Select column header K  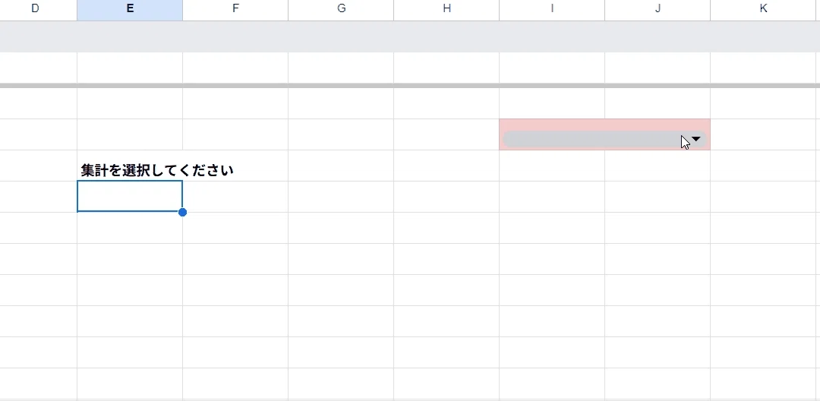(x=764, y=8)
